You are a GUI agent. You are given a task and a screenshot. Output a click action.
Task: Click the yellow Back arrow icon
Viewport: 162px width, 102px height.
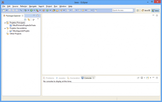[83, 10]
